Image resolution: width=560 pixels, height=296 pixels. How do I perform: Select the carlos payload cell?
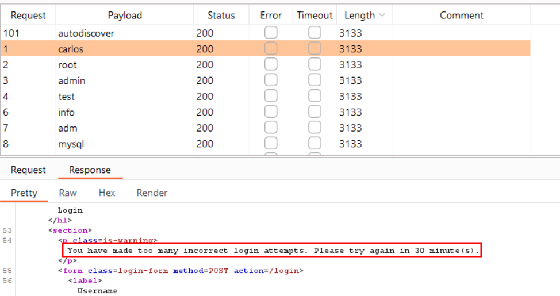click(x=125, y=48)
